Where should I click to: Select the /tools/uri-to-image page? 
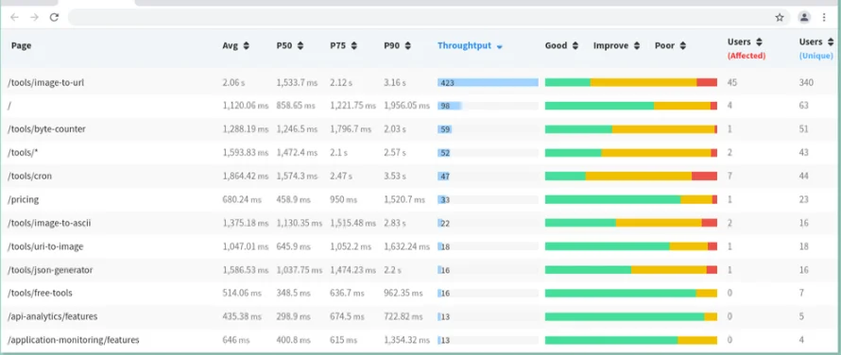(45, 246)
